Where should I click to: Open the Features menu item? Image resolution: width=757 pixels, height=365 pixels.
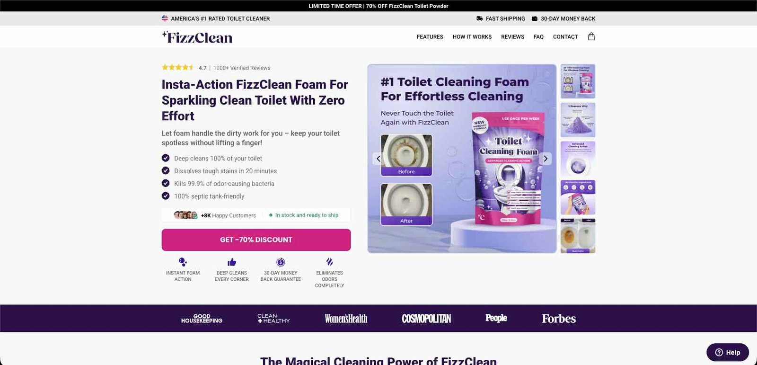(x=430, y=37)
